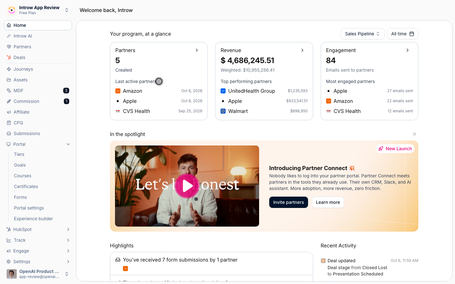
Task: Go to the Home page
Action: 38,25
